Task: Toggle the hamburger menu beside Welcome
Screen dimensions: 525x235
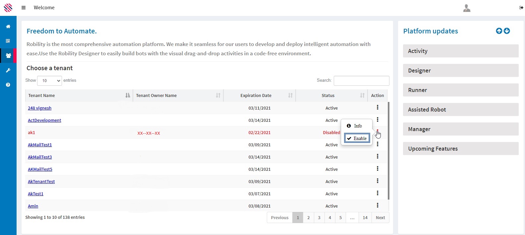Action: coord(24,8)
